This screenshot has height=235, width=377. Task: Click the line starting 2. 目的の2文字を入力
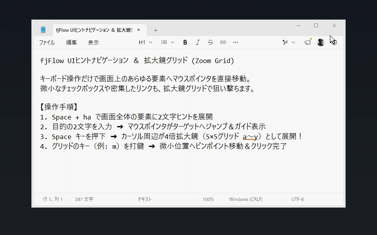pyautogui.click(x=153, y=127)
